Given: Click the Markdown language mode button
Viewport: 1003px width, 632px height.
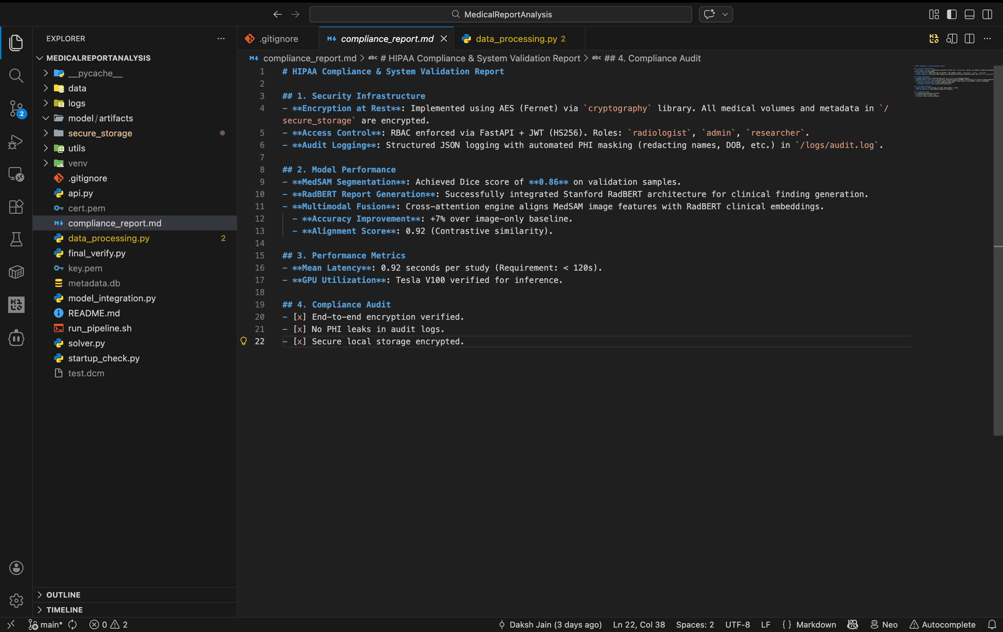Looking at the screenshot, I should 816,624.
